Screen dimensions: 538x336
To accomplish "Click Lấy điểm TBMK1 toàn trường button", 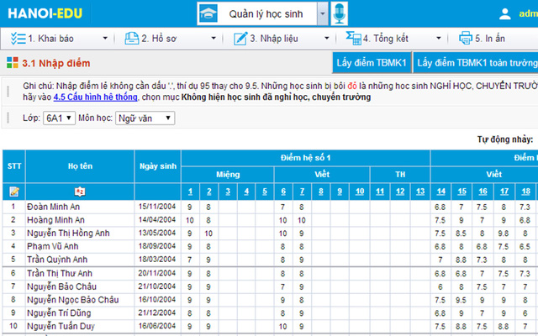I will (x=477, y=63).
